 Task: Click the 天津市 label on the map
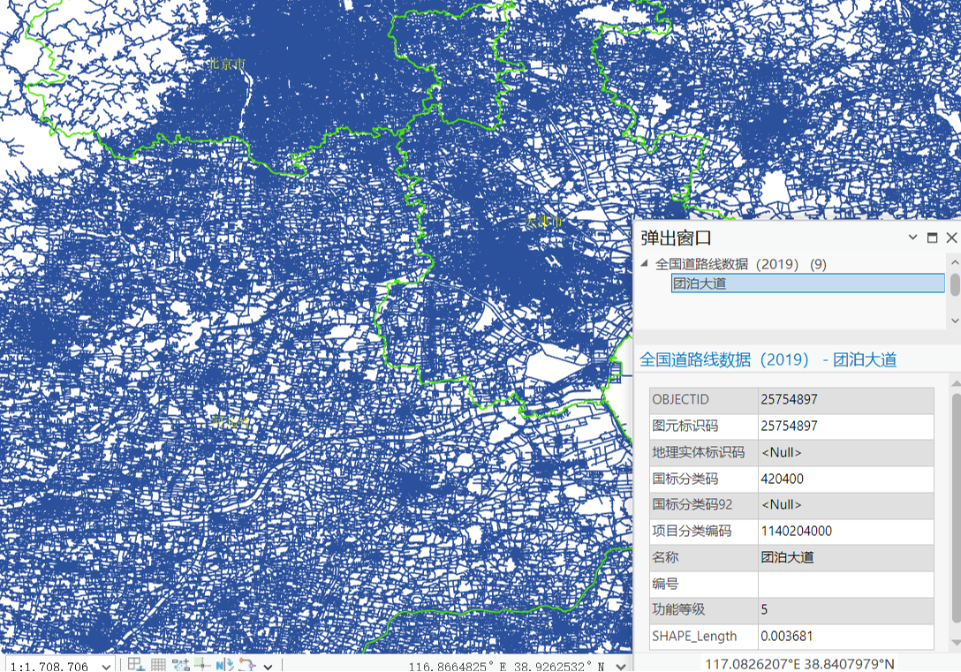[543, 221]
